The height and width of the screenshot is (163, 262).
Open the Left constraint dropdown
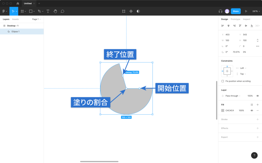coord(242,68)
